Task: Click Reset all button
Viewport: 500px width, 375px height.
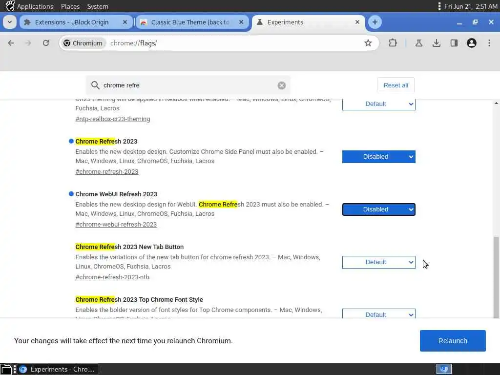Action: tap(396, 85)
